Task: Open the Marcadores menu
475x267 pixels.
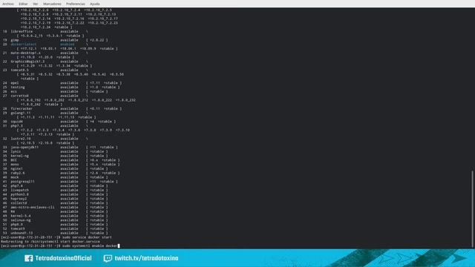Action: coord(52,4)
